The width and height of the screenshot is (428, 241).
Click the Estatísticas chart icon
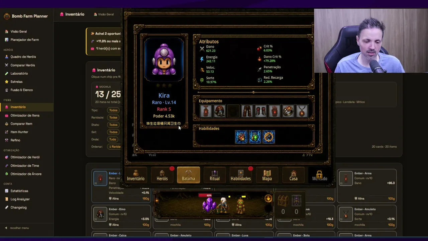pos(7,191)
